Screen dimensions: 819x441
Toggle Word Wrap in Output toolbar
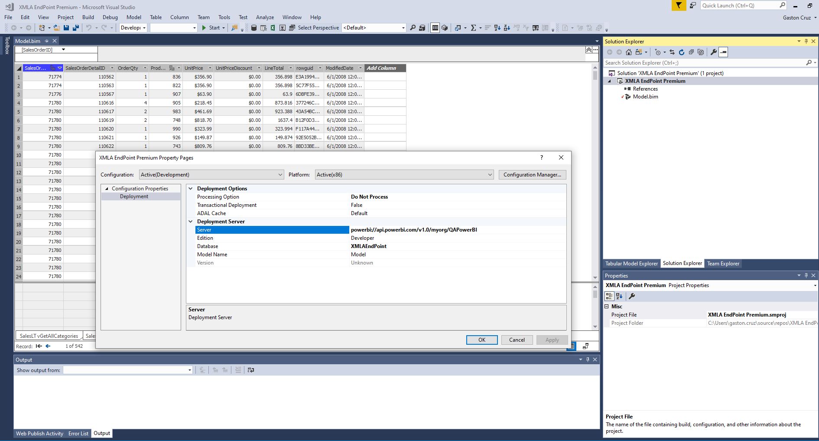(x=250, y=370)
